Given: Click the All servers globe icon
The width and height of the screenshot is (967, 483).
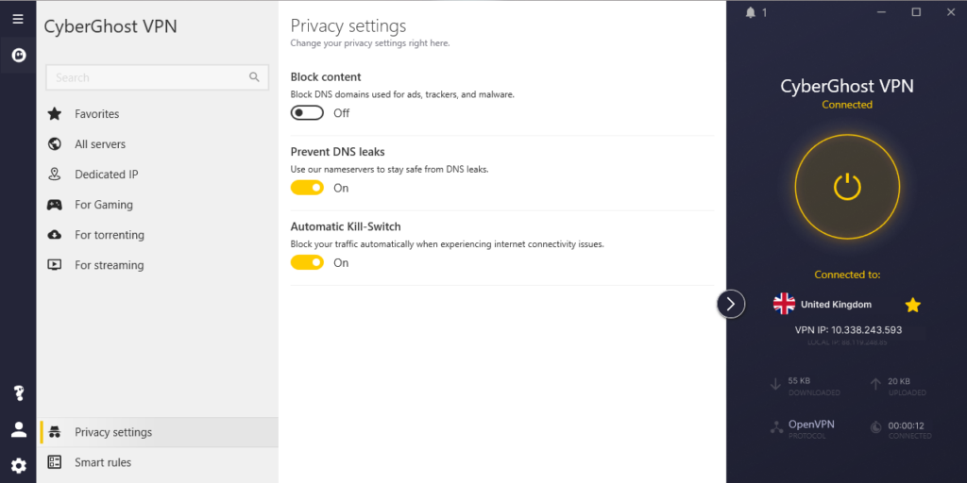Looking at the screenshot, I should point(54,143).
